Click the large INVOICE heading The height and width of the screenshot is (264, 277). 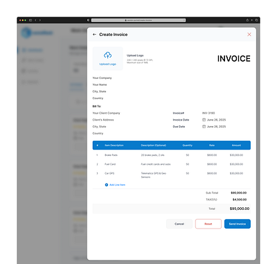(x=234, y=59)
